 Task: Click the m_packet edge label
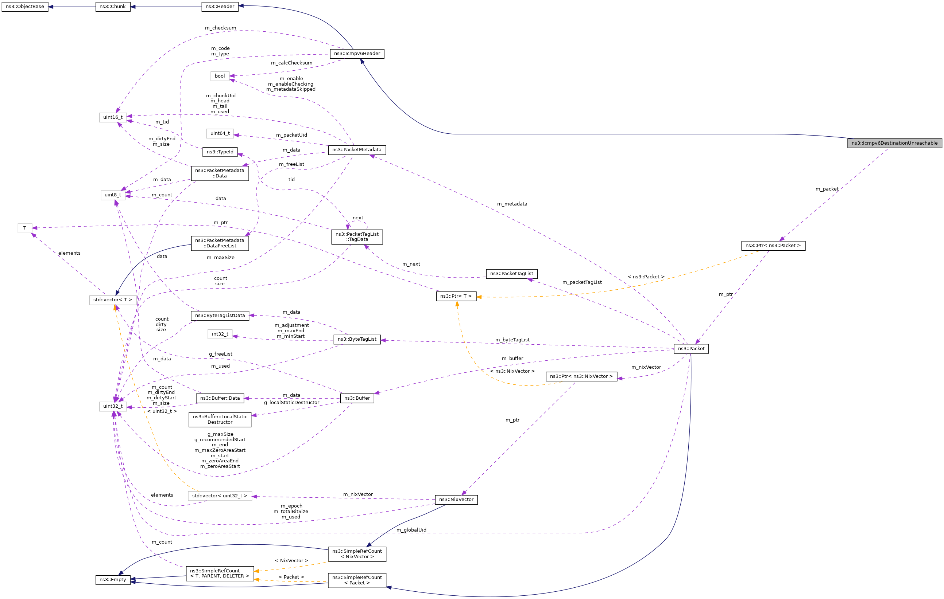827,189
